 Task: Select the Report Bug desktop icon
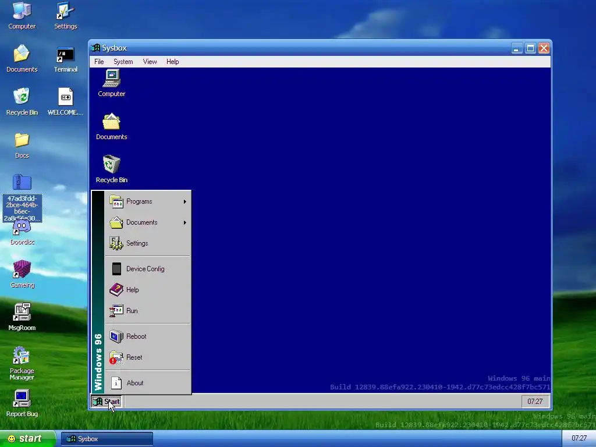(x=22, y=403)
